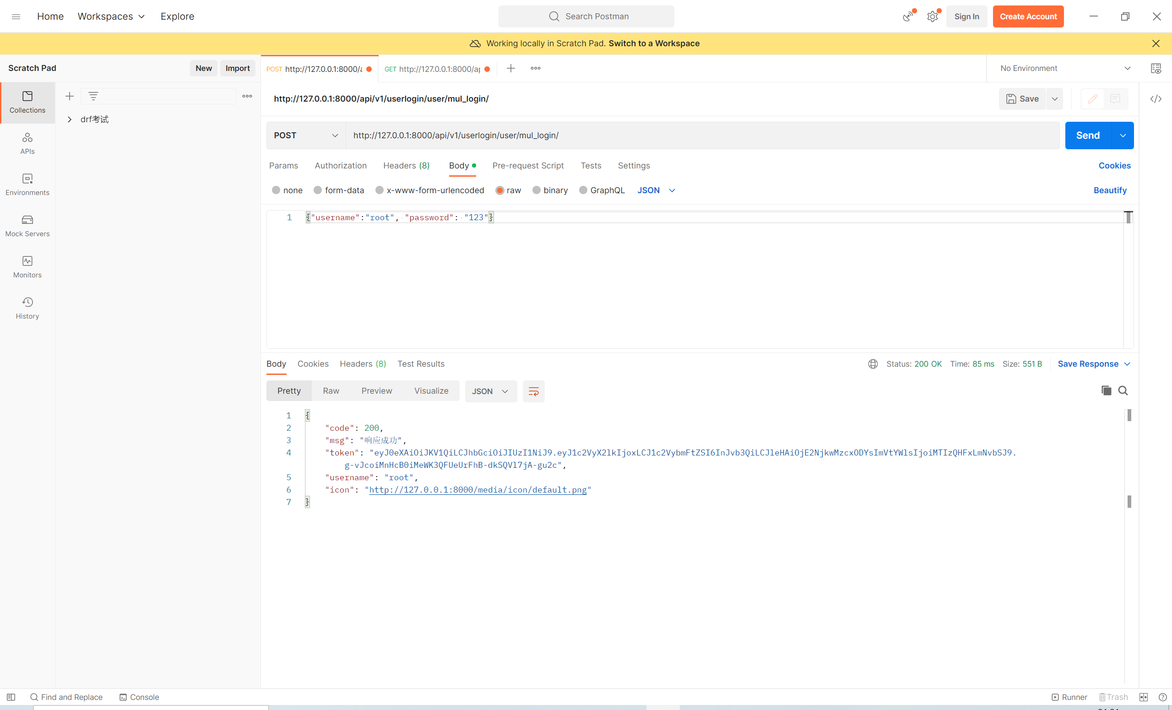The image size is (1172, 710).
Task: Open the POST method dropdown
Action: pos(306,135)
